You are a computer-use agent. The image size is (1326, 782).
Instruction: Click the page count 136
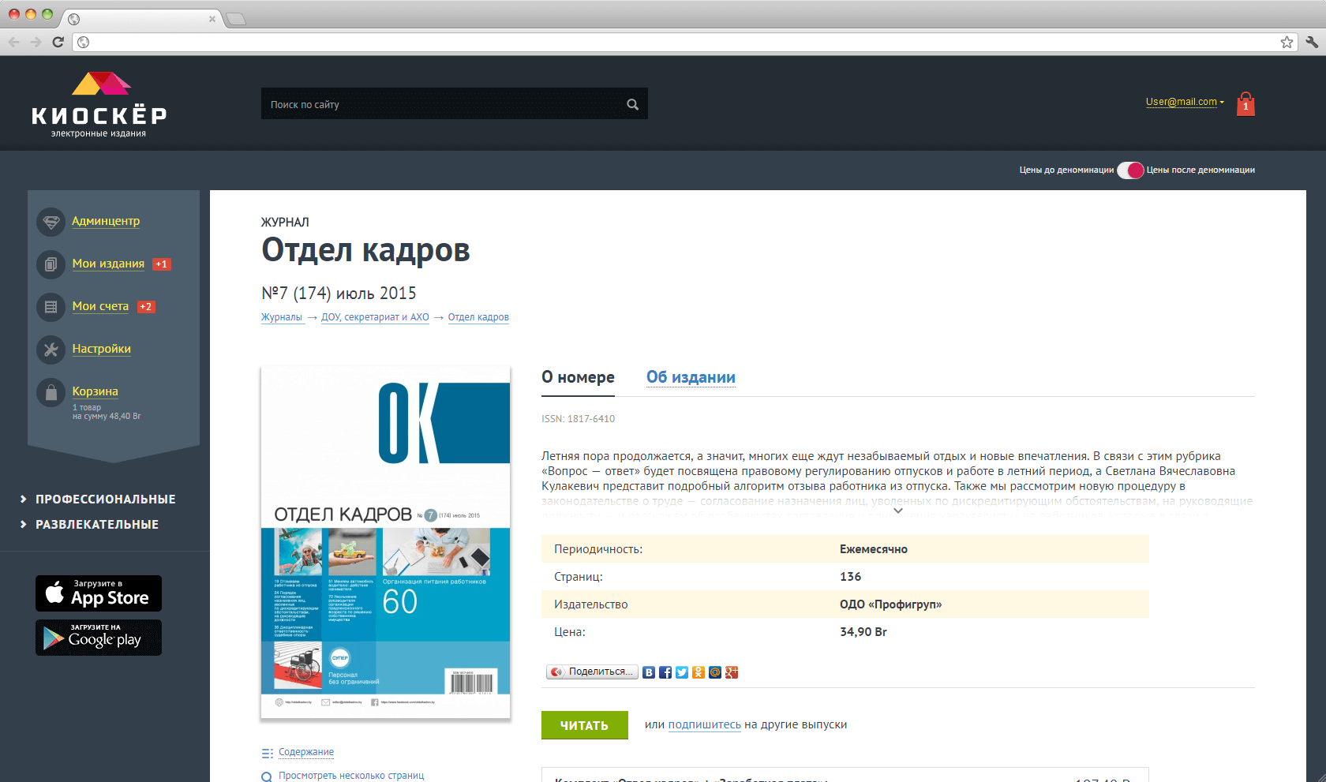(x=850, y=577)
